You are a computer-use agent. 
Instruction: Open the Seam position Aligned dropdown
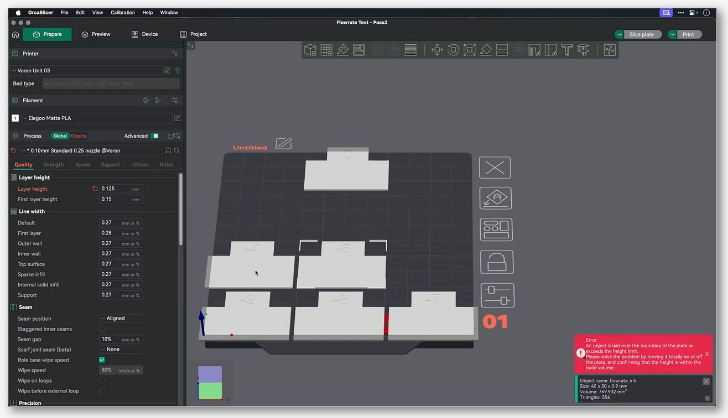tap(121, 318)
